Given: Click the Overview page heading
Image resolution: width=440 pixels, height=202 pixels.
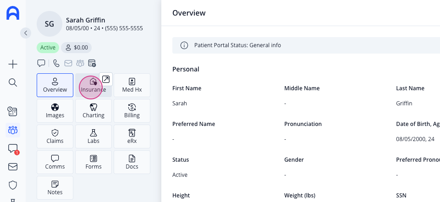Looking at the screenshot, I should pos(189,13).
